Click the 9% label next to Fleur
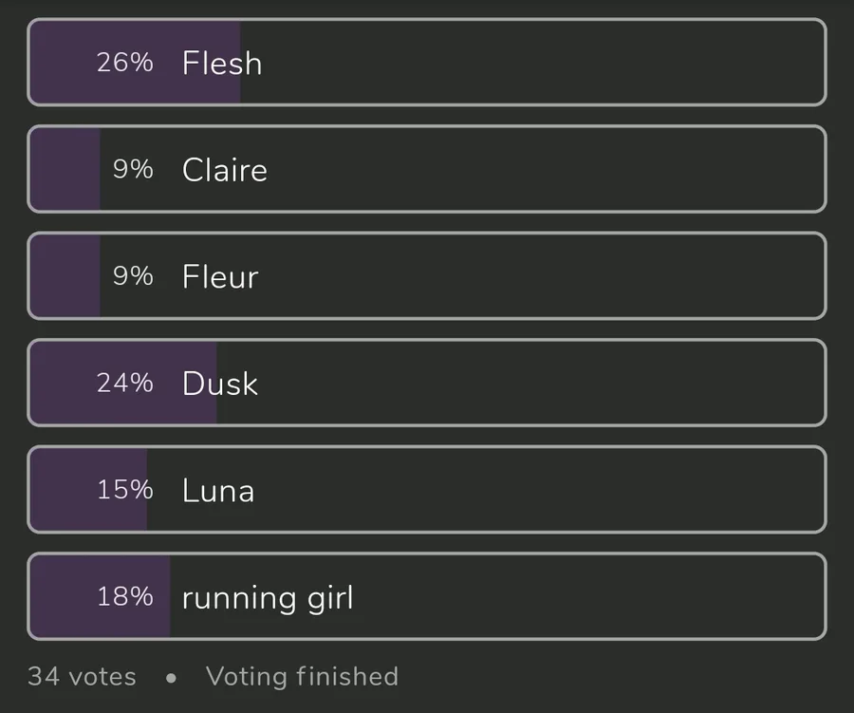 tap(133, 276)
